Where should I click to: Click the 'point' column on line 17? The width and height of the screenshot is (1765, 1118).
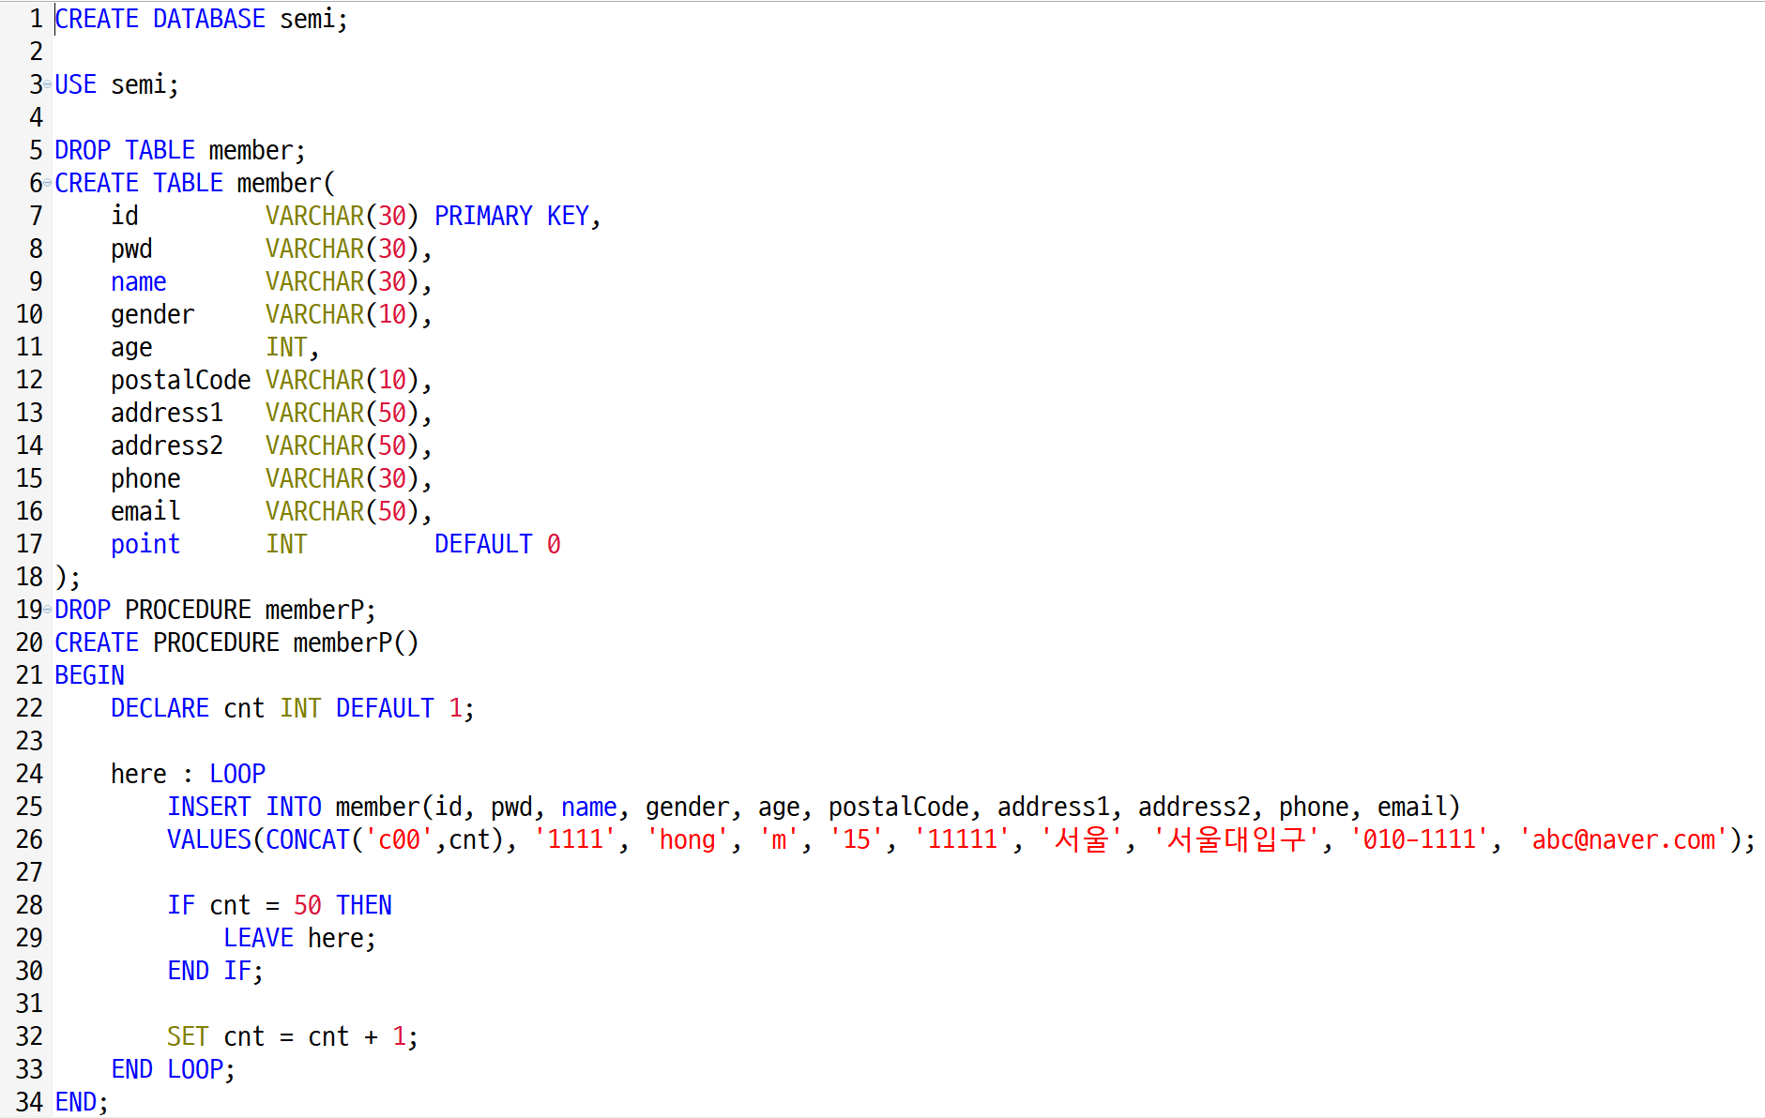(x=145, y=545)
